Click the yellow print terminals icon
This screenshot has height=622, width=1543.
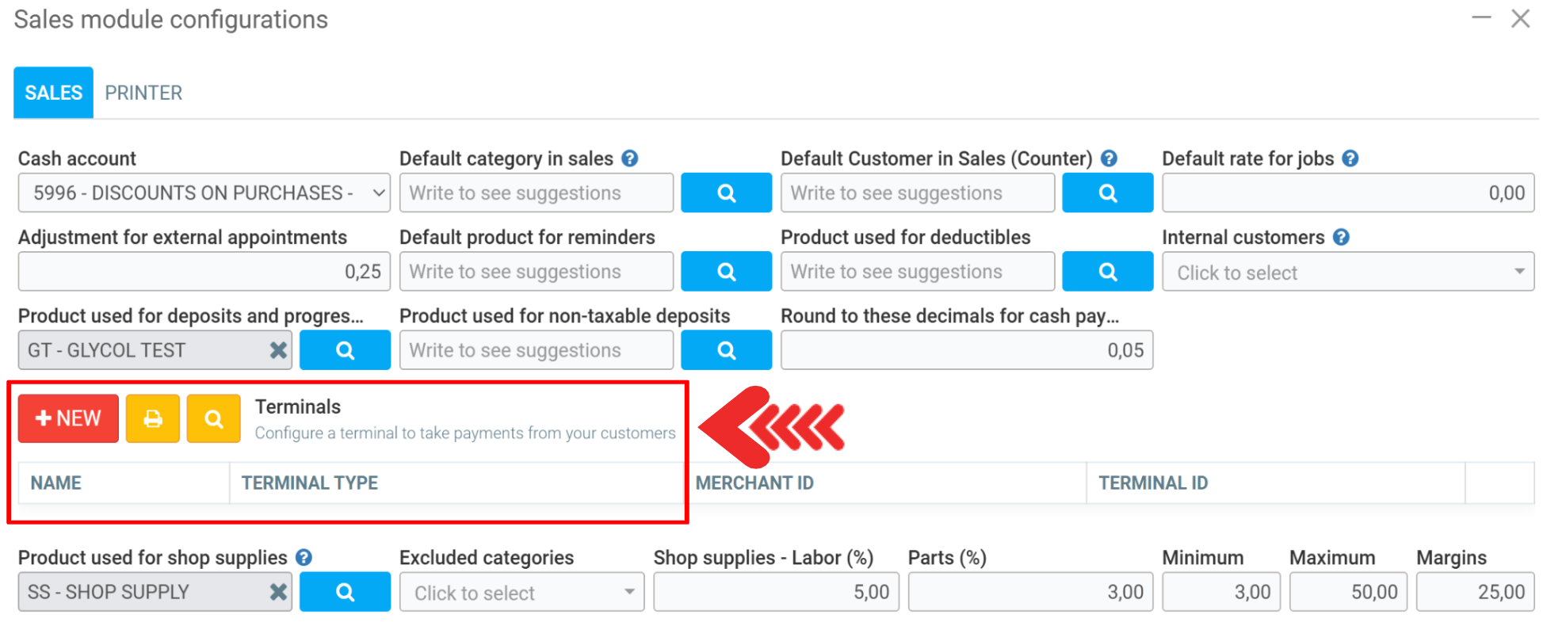pyautogui.click(x=152, y=418)
